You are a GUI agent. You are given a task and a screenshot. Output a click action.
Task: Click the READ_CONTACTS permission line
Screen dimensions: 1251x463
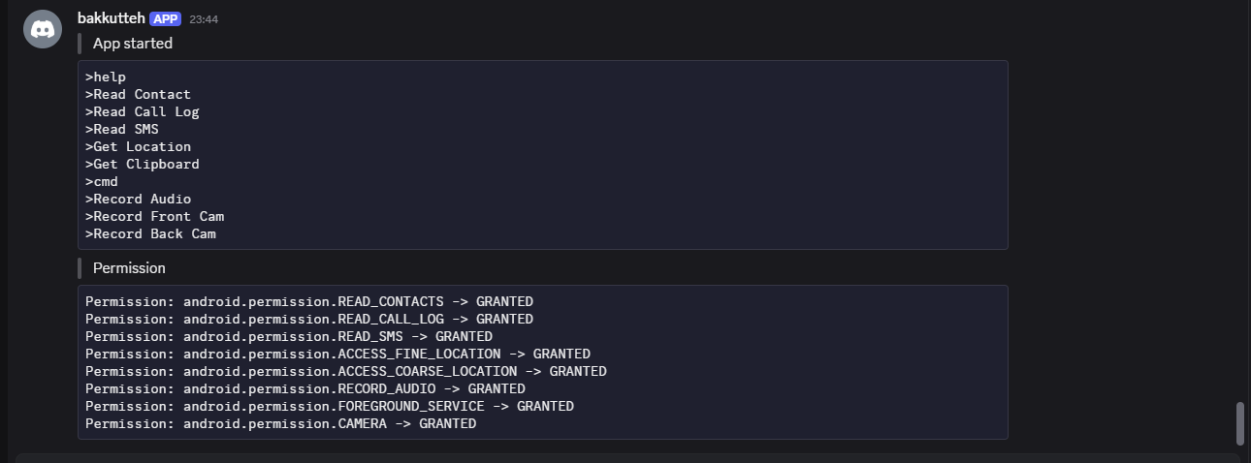(309, 302)
